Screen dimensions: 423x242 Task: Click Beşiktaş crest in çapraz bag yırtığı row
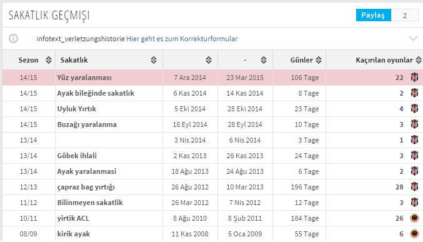pyautogui.click(x=415, y=186)
